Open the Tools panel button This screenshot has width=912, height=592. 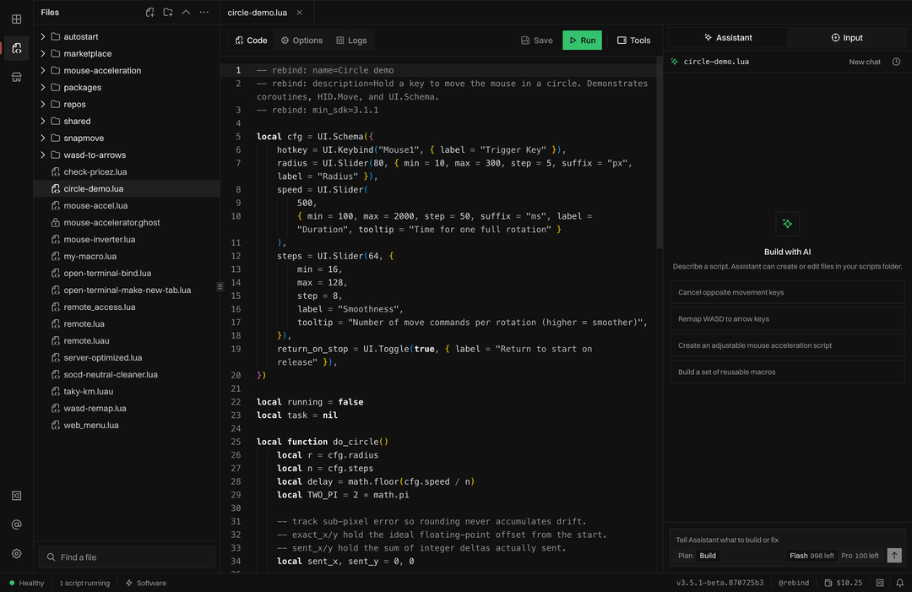(634, 41)
